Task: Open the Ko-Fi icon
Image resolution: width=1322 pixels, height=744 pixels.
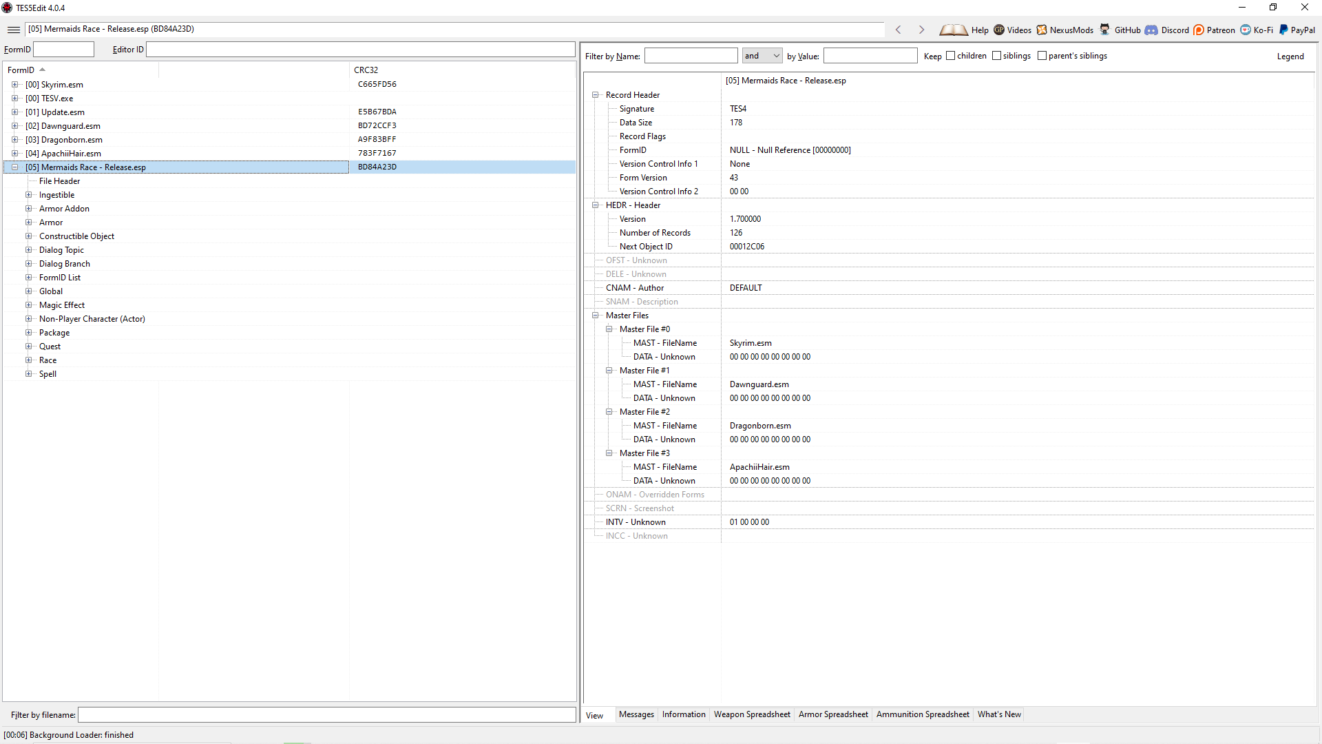Action: click(1246, 30)
